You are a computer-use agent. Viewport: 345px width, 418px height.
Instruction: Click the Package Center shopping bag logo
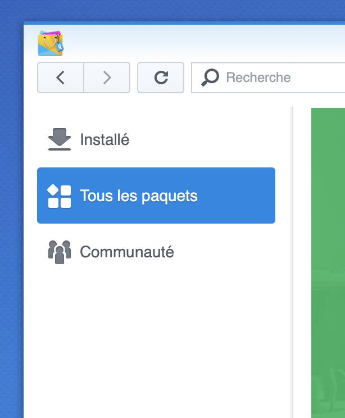click(x=51, y=43)
